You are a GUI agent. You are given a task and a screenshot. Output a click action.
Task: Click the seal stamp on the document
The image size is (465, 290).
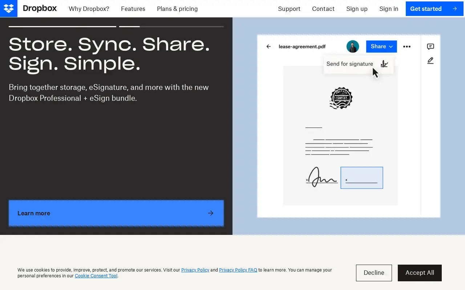point(341,98)
